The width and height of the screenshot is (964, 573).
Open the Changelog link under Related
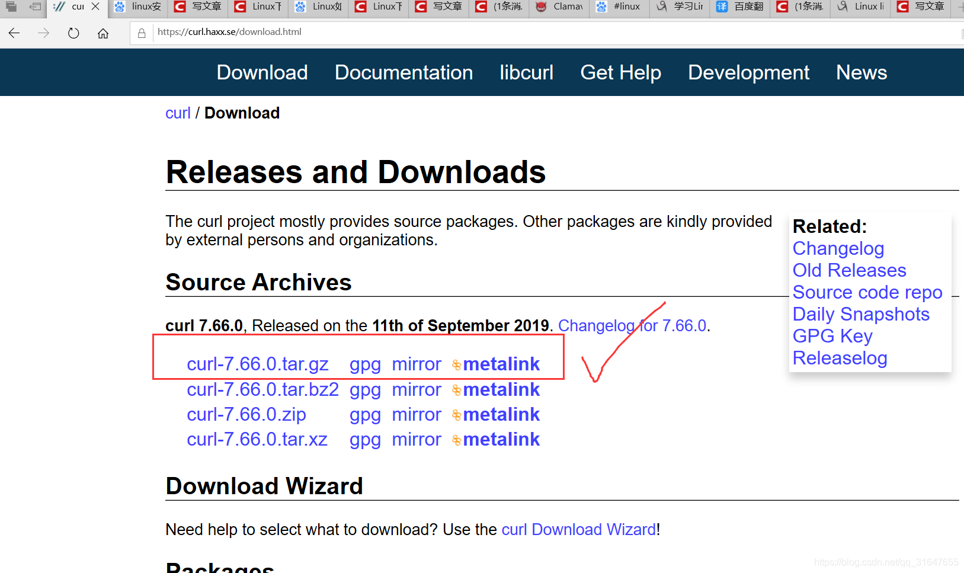[x=838, y=248]
